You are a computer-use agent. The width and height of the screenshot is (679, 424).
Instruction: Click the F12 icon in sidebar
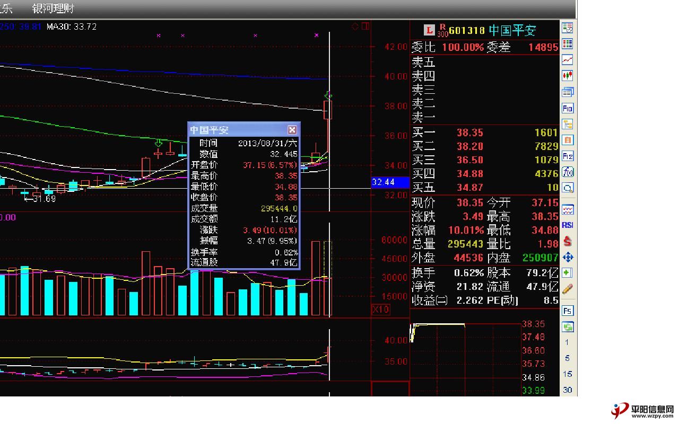click(x=568, y=156)
